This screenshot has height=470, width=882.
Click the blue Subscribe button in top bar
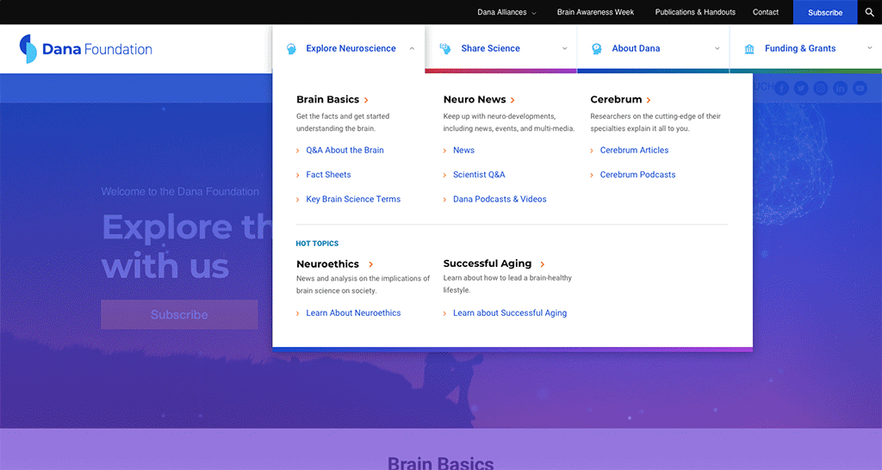[x=825, y=12]
